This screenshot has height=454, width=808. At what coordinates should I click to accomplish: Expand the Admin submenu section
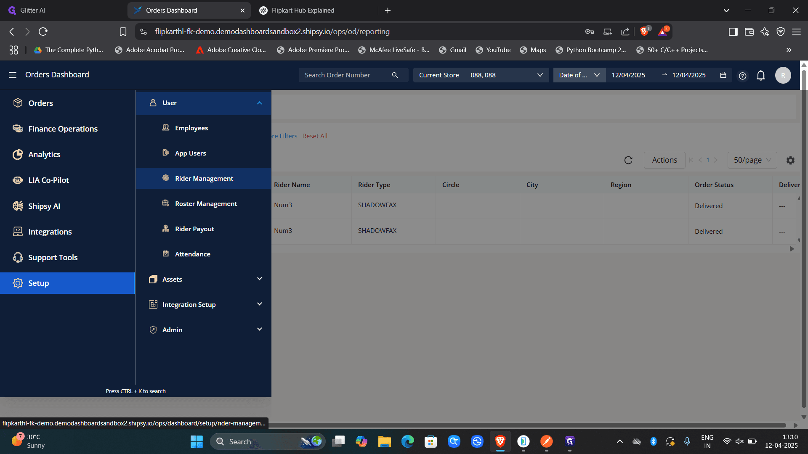point(203,330)
